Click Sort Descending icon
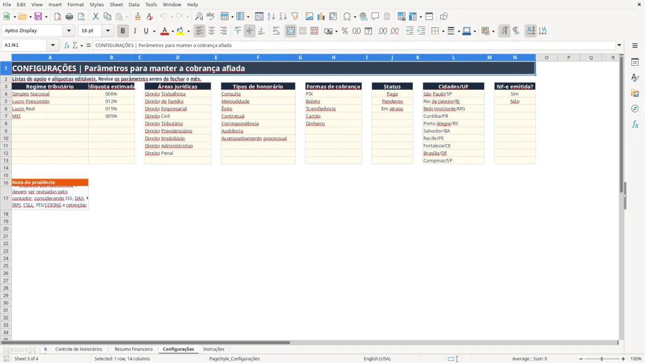Screen dimensions: 645x363 coord(283,17)
